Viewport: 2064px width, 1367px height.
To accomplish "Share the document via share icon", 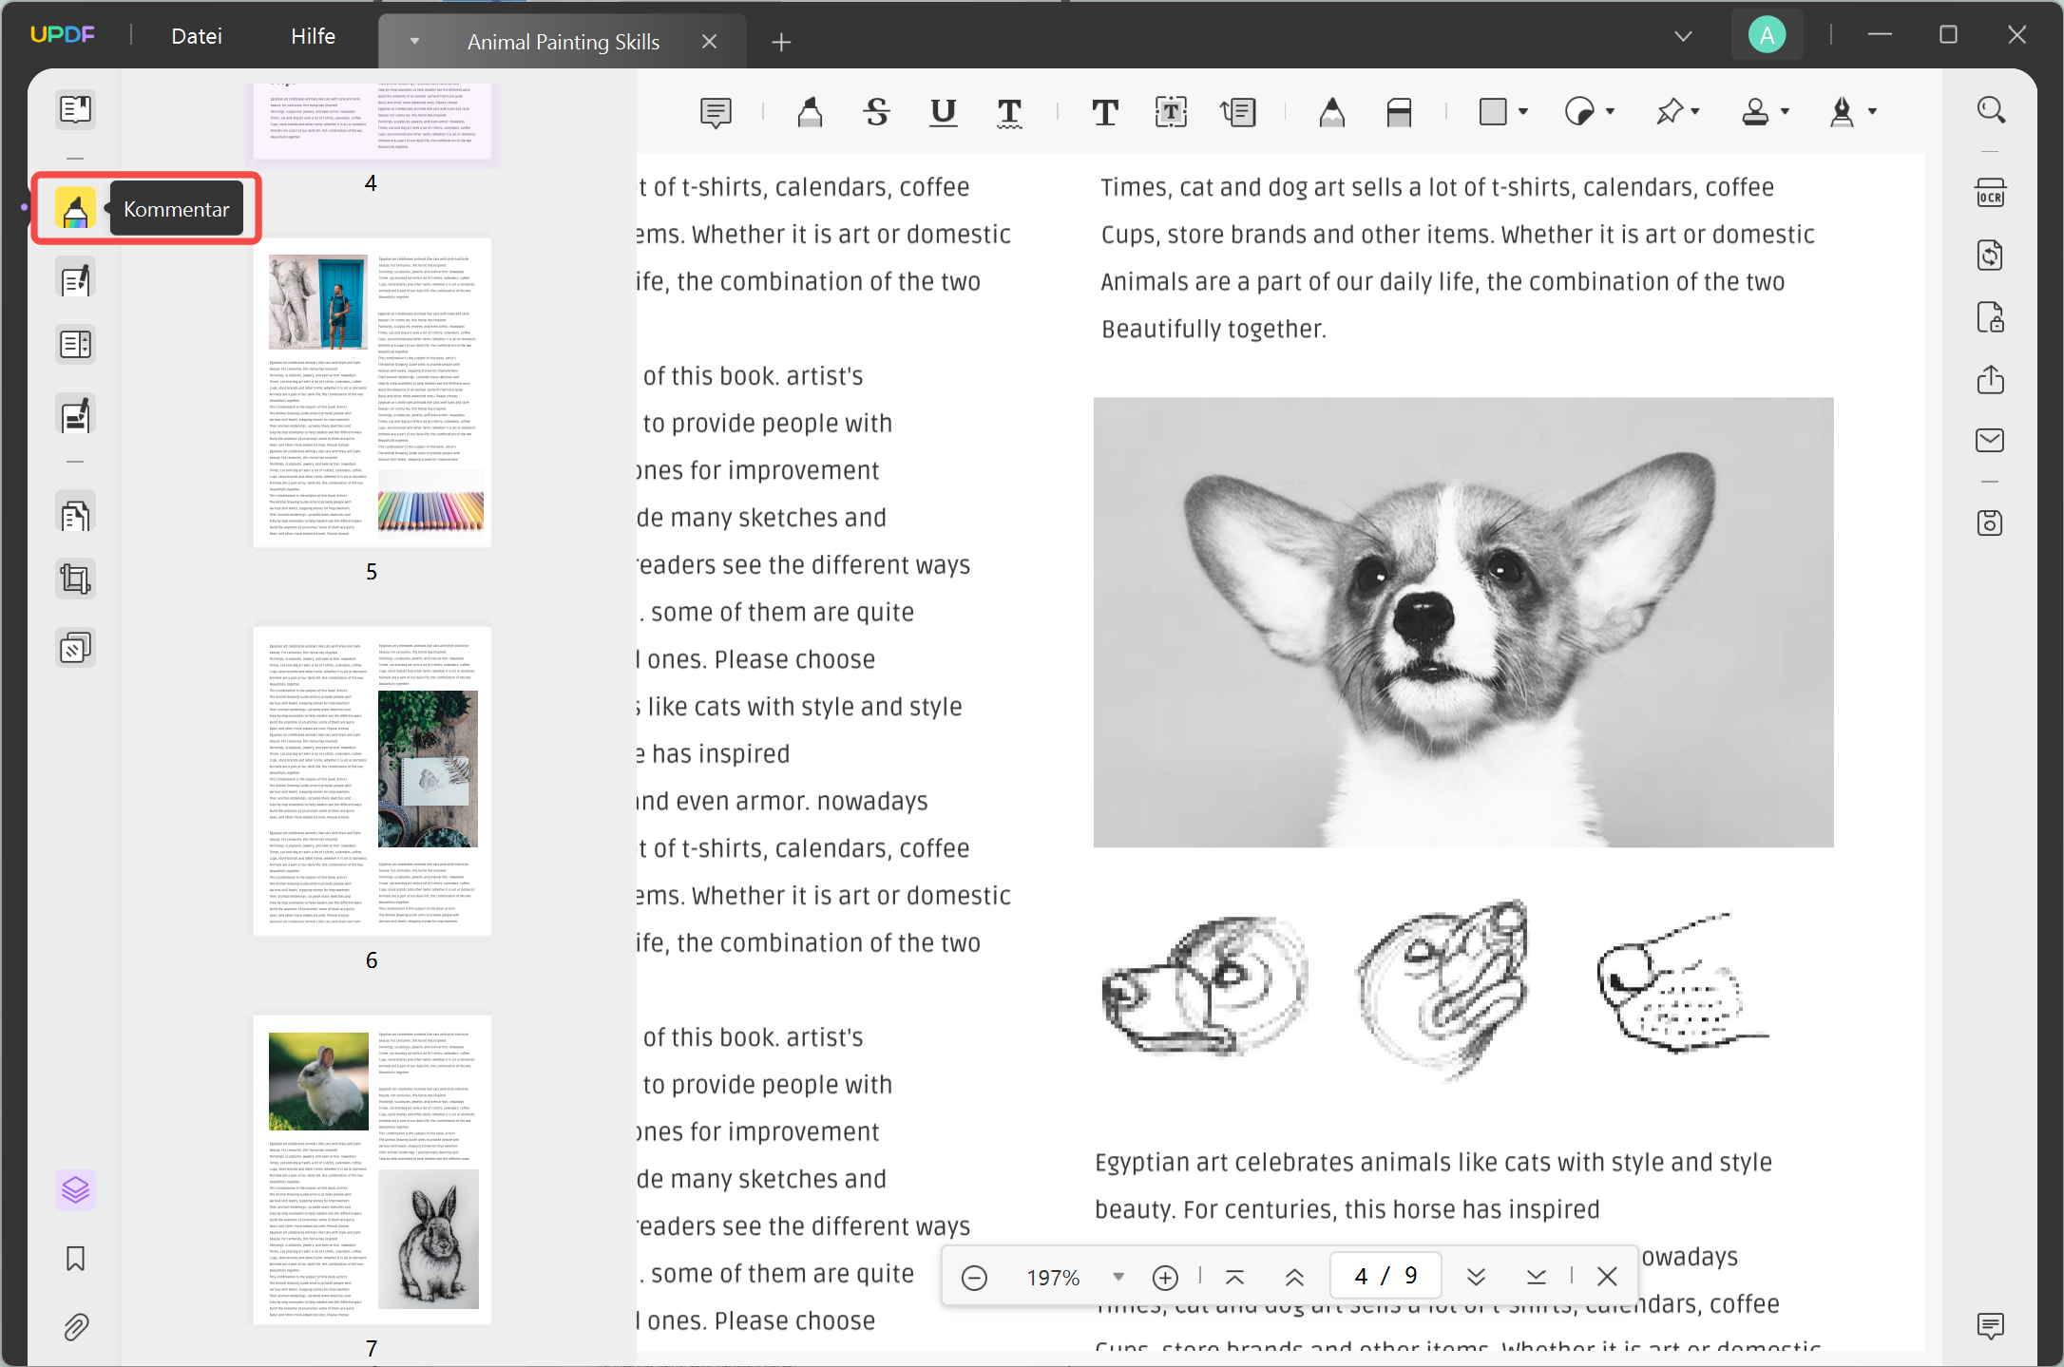I will [1991, 379].
